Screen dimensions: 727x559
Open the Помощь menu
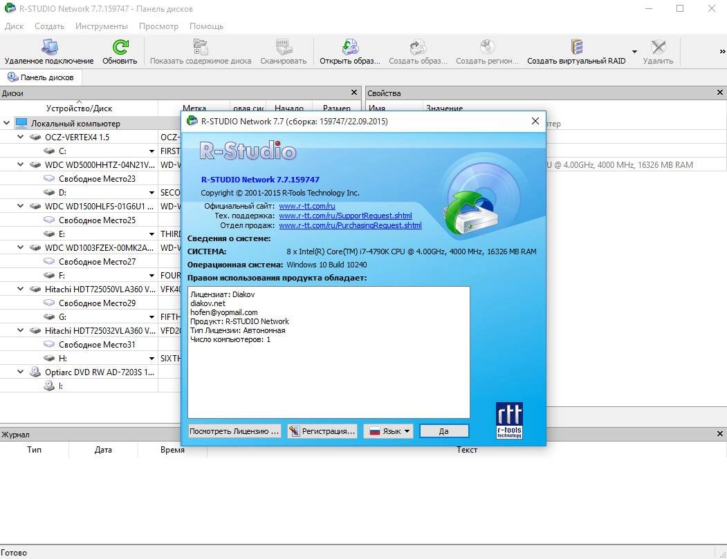point(206,26)
